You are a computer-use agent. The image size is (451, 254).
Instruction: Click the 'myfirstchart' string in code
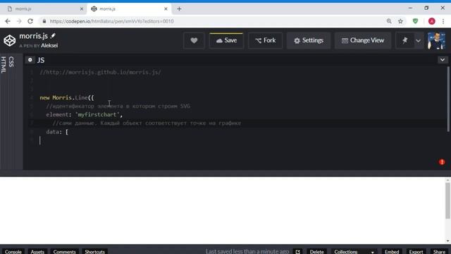tap(97, 114)
